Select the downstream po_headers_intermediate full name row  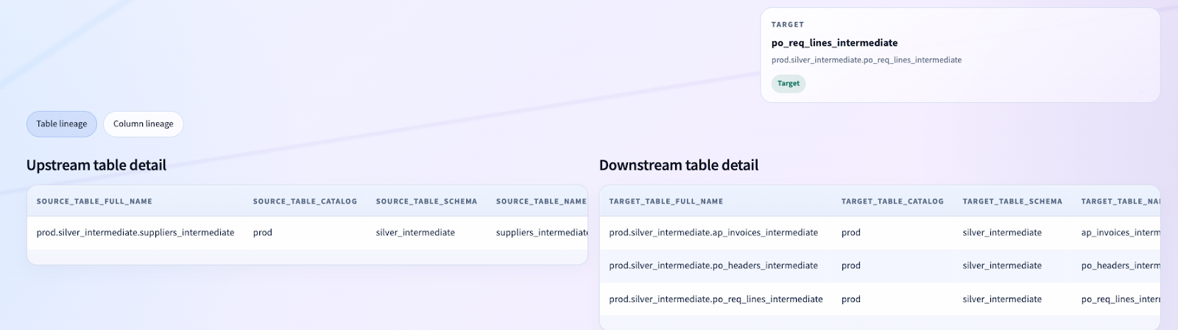713,266
